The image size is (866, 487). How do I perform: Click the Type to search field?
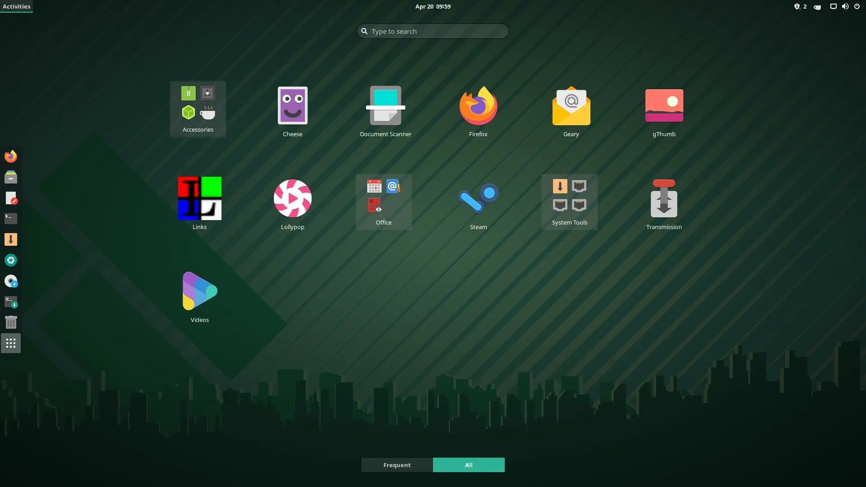(433, 31)
